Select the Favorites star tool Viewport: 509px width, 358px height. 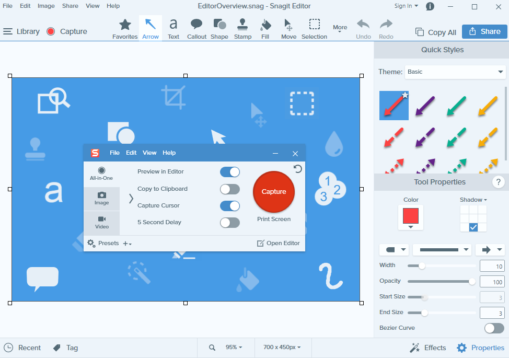click(125, 29)
